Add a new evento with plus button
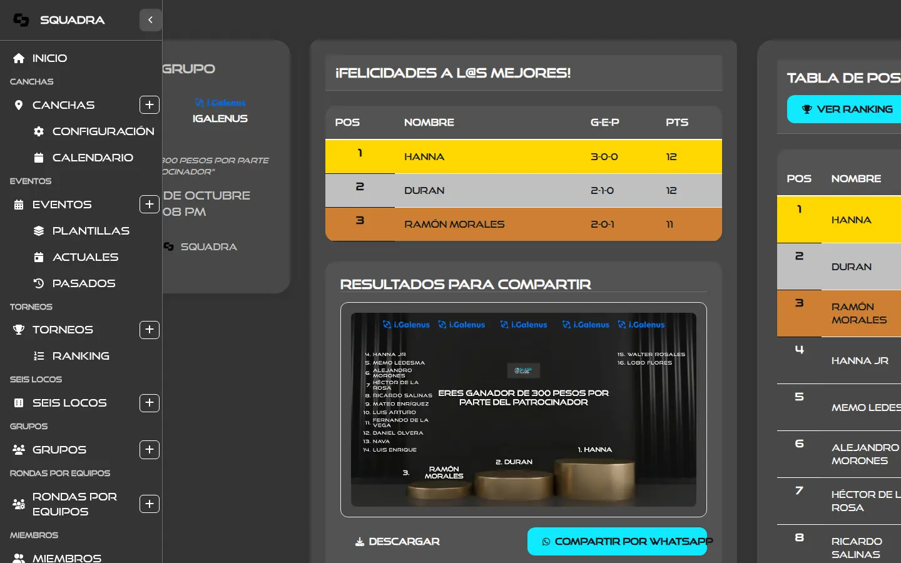 pos(150,205)
